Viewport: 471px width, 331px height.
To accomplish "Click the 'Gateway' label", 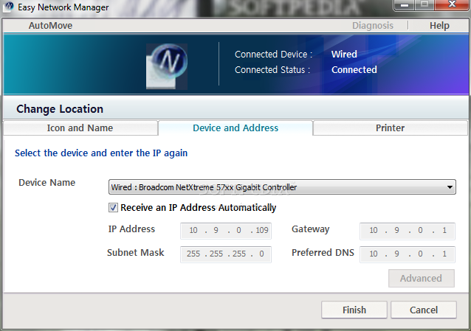I will point(310,229).
